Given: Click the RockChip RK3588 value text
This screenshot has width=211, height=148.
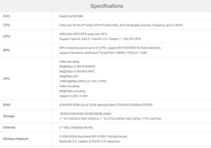Looking at the screenshot, I should pyautogui.click(x=71, y=16).
